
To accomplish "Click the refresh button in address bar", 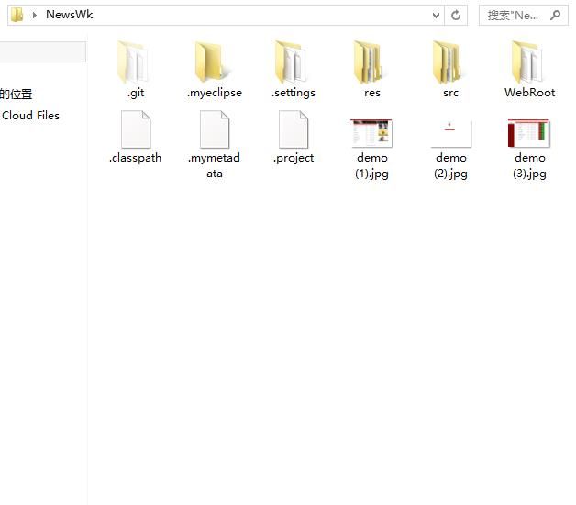I will click(x=456, y=16).
